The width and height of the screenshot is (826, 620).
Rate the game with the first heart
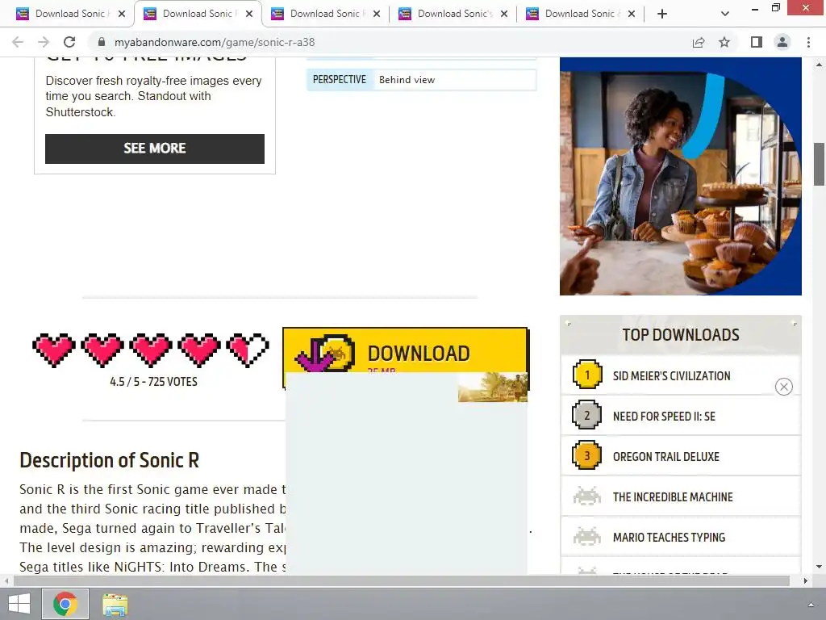(x=54, y=350)
